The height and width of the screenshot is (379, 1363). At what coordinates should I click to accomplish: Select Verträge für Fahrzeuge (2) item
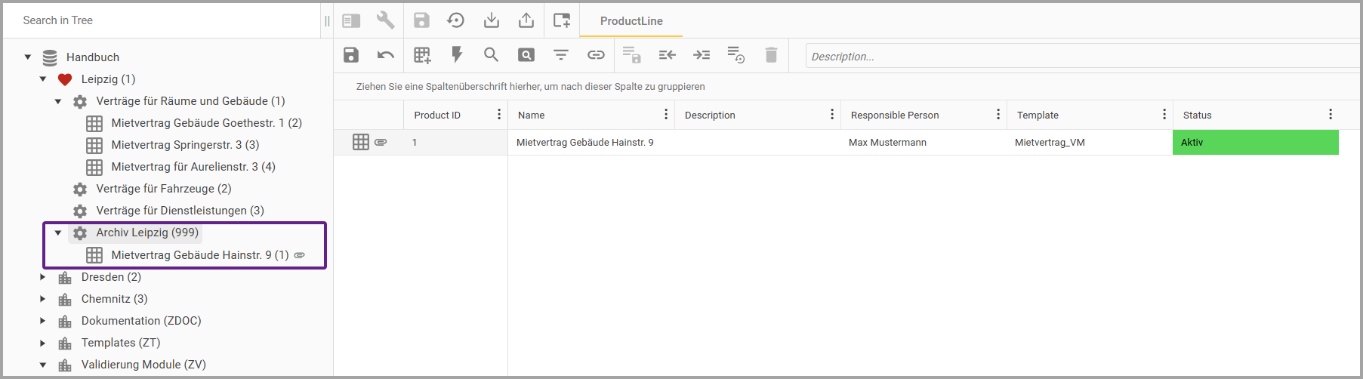pos(163,189)
